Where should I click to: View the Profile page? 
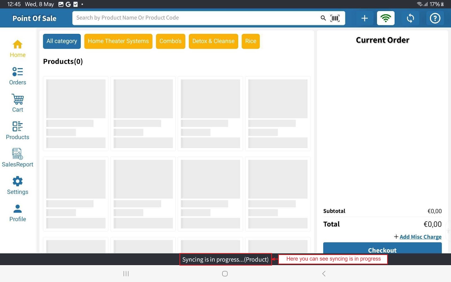(17, 213)
